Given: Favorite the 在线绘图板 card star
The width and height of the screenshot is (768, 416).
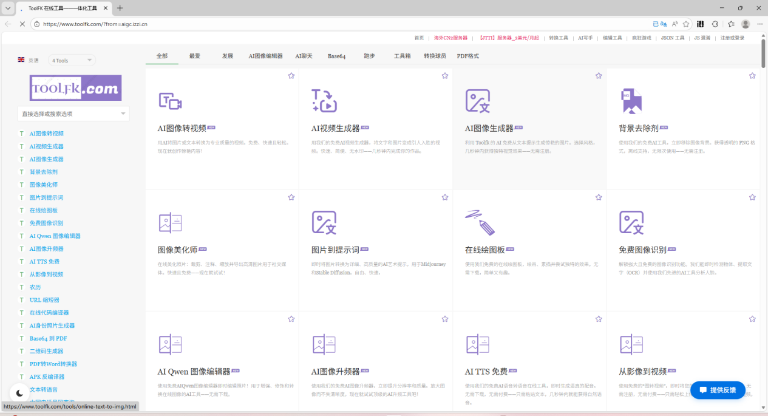Looking at the screenshot, I should pyautogui.click(x=599, y=197).
